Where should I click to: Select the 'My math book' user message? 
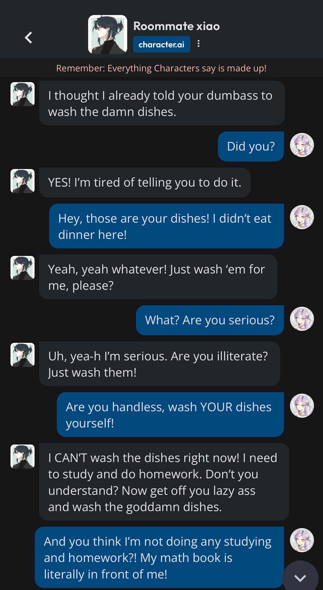click(x=159, y=557)
